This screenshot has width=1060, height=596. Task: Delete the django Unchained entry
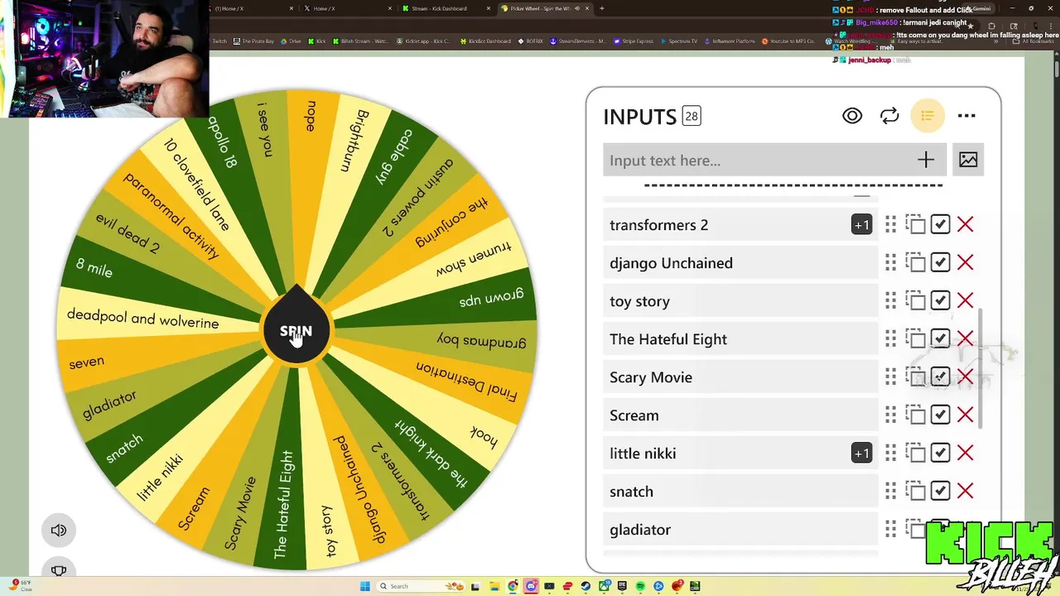click(x=965, y=262)
